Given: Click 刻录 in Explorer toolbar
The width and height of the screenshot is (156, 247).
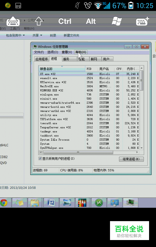Looking at the screenshot, I should [53, 35].
